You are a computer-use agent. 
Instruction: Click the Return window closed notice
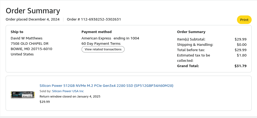click(x=70, y=96)
